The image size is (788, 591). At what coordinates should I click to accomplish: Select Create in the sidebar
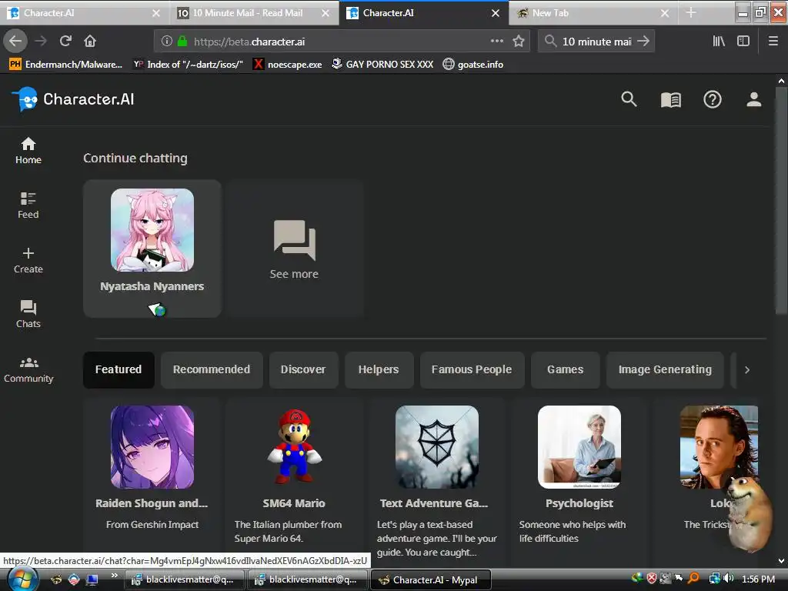pyautogui.click(x=28, y=260)
